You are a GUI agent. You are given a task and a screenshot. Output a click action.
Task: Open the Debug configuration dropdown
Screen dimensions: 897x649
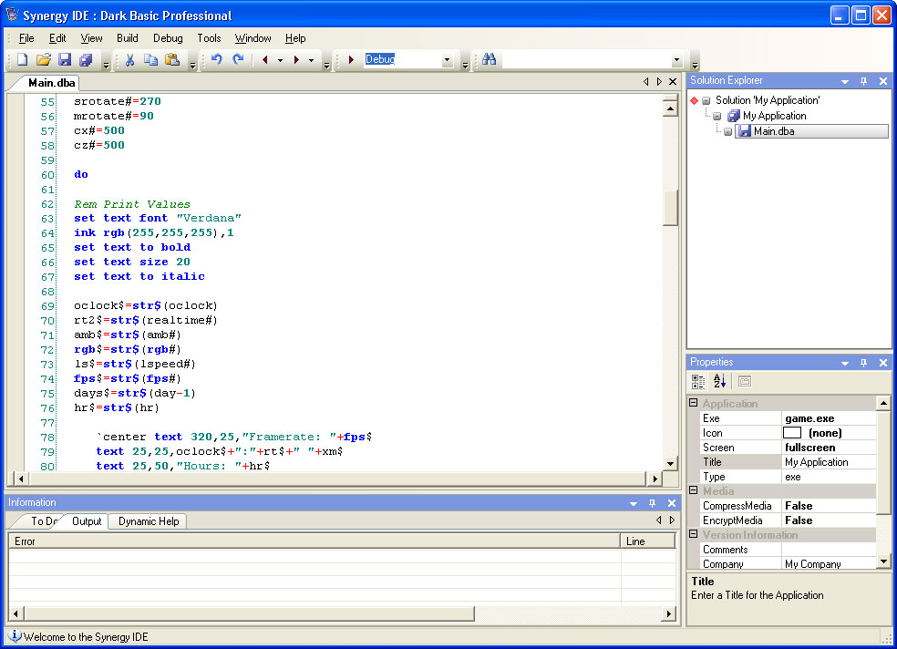point(447,60)
